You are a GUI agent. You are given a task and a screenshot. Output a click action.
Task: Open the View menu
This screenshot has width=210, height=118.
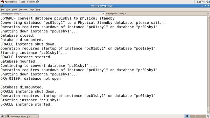coord(14,10)
